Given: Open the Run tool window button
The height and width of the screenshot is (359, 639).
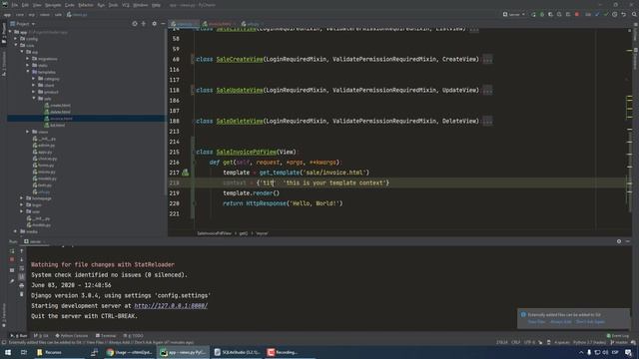Looking at the screenshot, I should [x=19, y=336].
